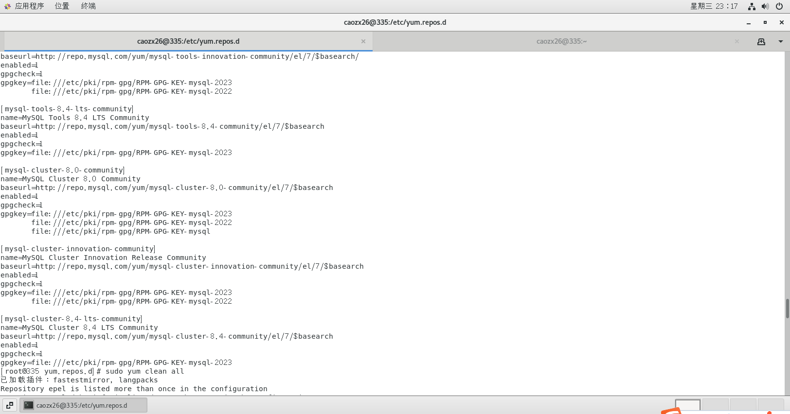Click the mysql-tools-8.4-community baseurl line

click(162, 126)
